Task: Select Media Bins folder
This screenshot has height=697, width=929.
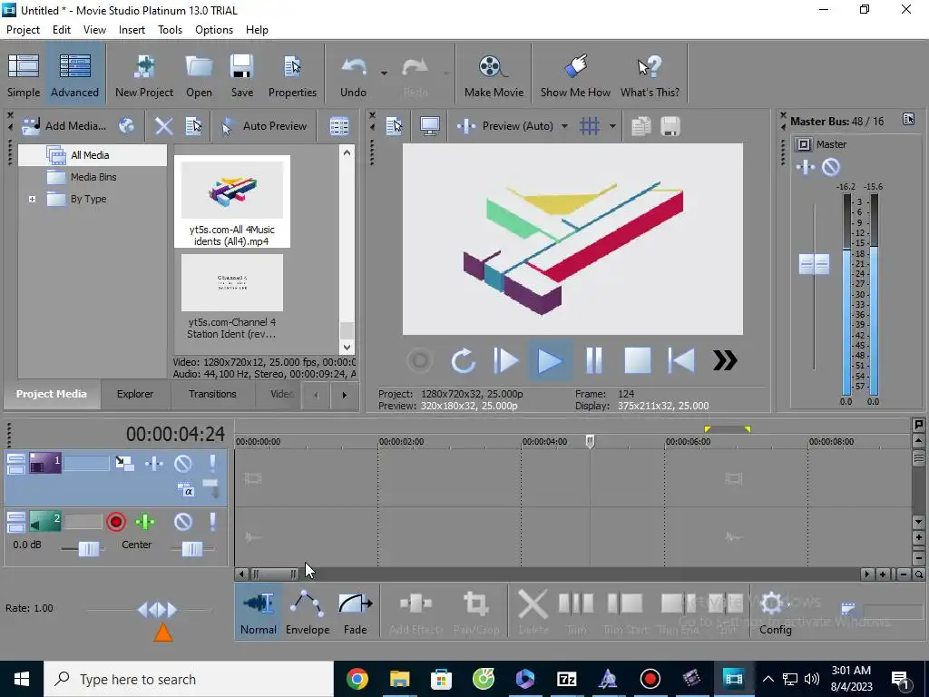Action: click(93, 177)
